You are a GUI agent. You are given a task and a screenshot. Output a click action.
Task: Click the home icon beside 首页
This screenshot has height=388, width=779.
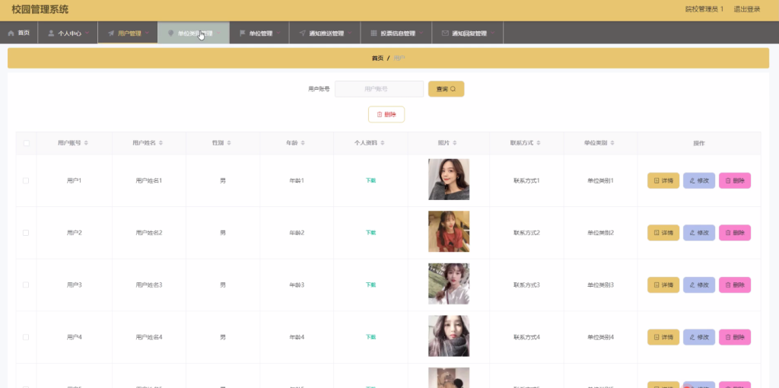(x=11, y=33)
